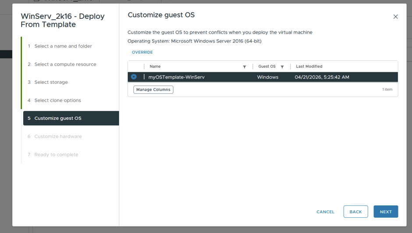Click the BACK button
This screenshot has width=412, height=233.
355,212
